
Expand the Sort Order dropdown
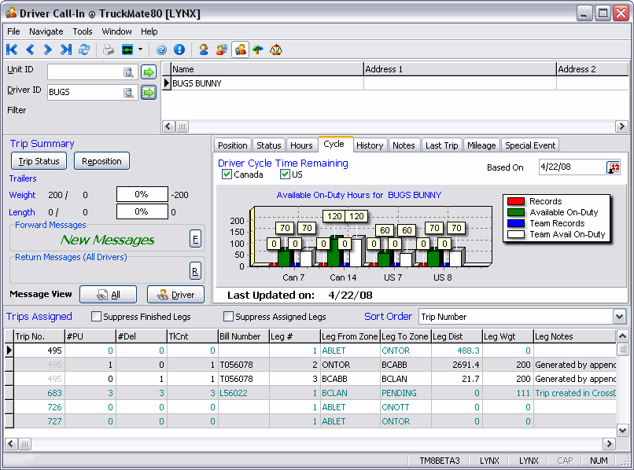click(x=619, y=317)
